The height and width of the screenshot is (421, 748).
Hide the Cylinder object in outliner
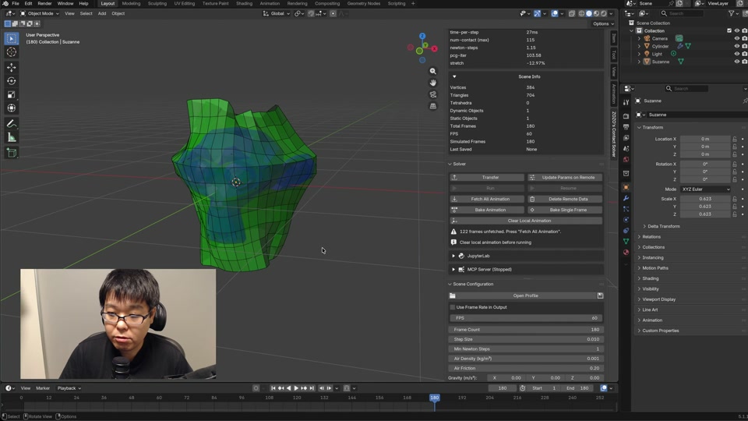(736, 46)
